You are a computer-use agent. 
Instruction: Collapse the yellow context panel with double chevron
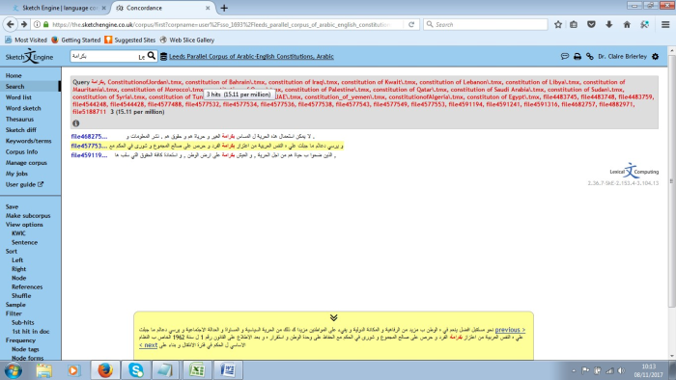[x=334, y=317]
